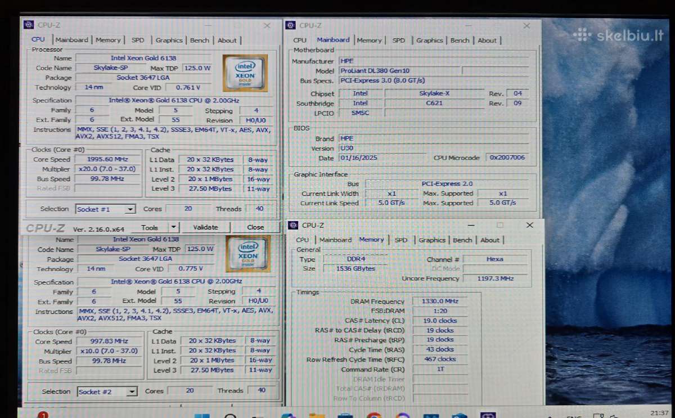Click the '1995.60 MHz' core speed value
The height and width of the screenshot is (418, 675).
tap(108, 159)
